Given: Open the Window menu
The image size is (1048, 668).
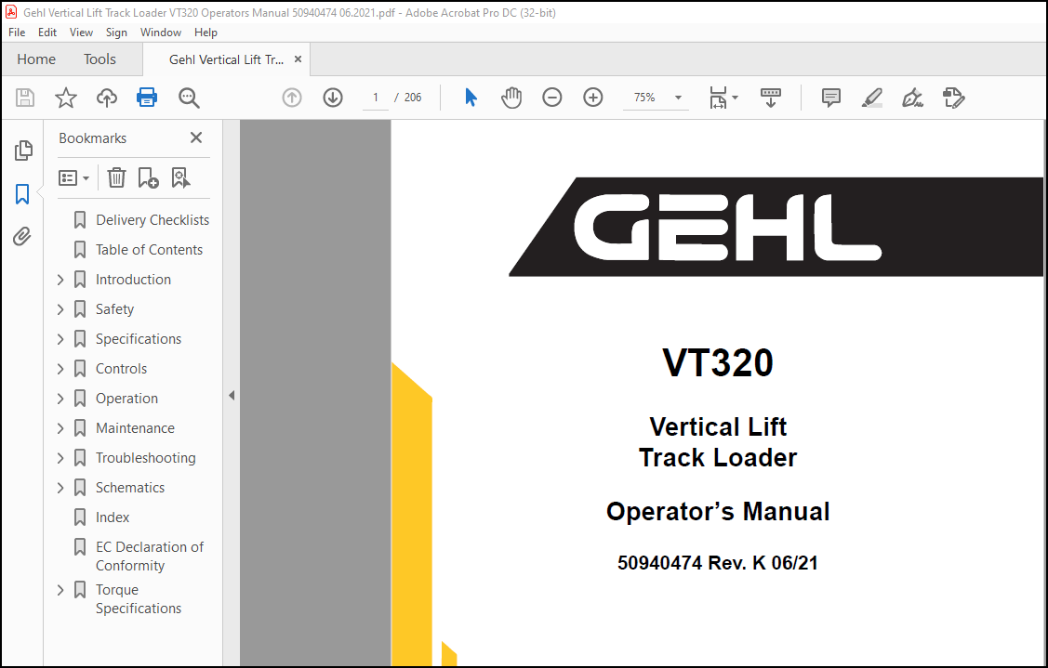Looking at the screenshot, I should pyautogui.click(x=160, y=33).
